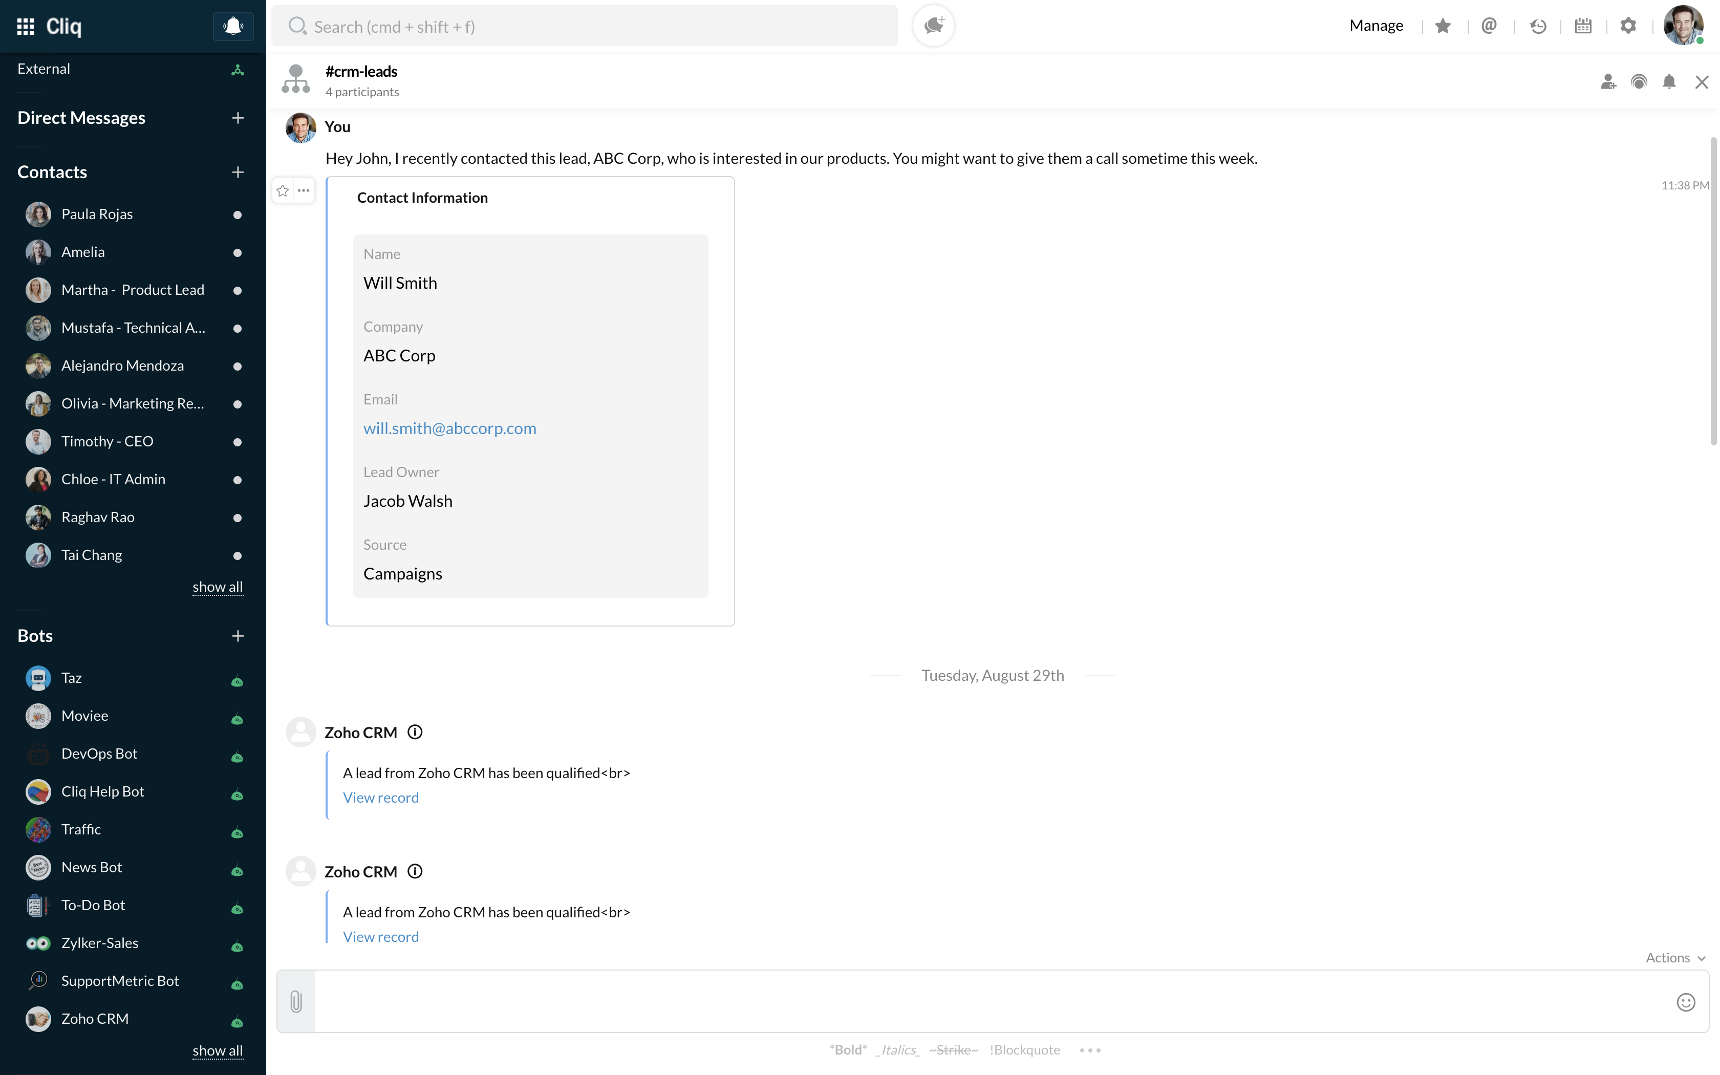1720x1075 pixels.
Task: Click first View record link
Action: 381,798
